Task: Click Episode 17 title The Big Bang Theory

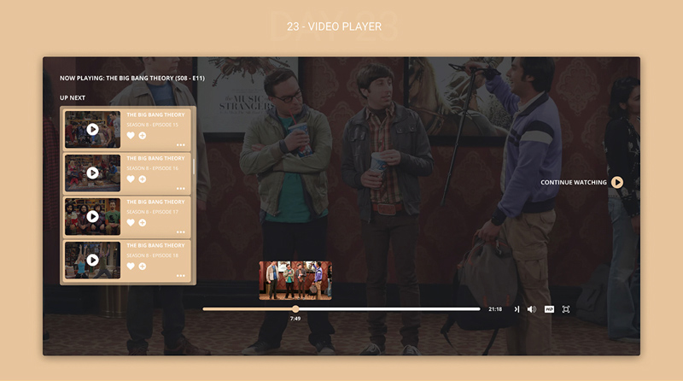Action: tap(155, 202)
